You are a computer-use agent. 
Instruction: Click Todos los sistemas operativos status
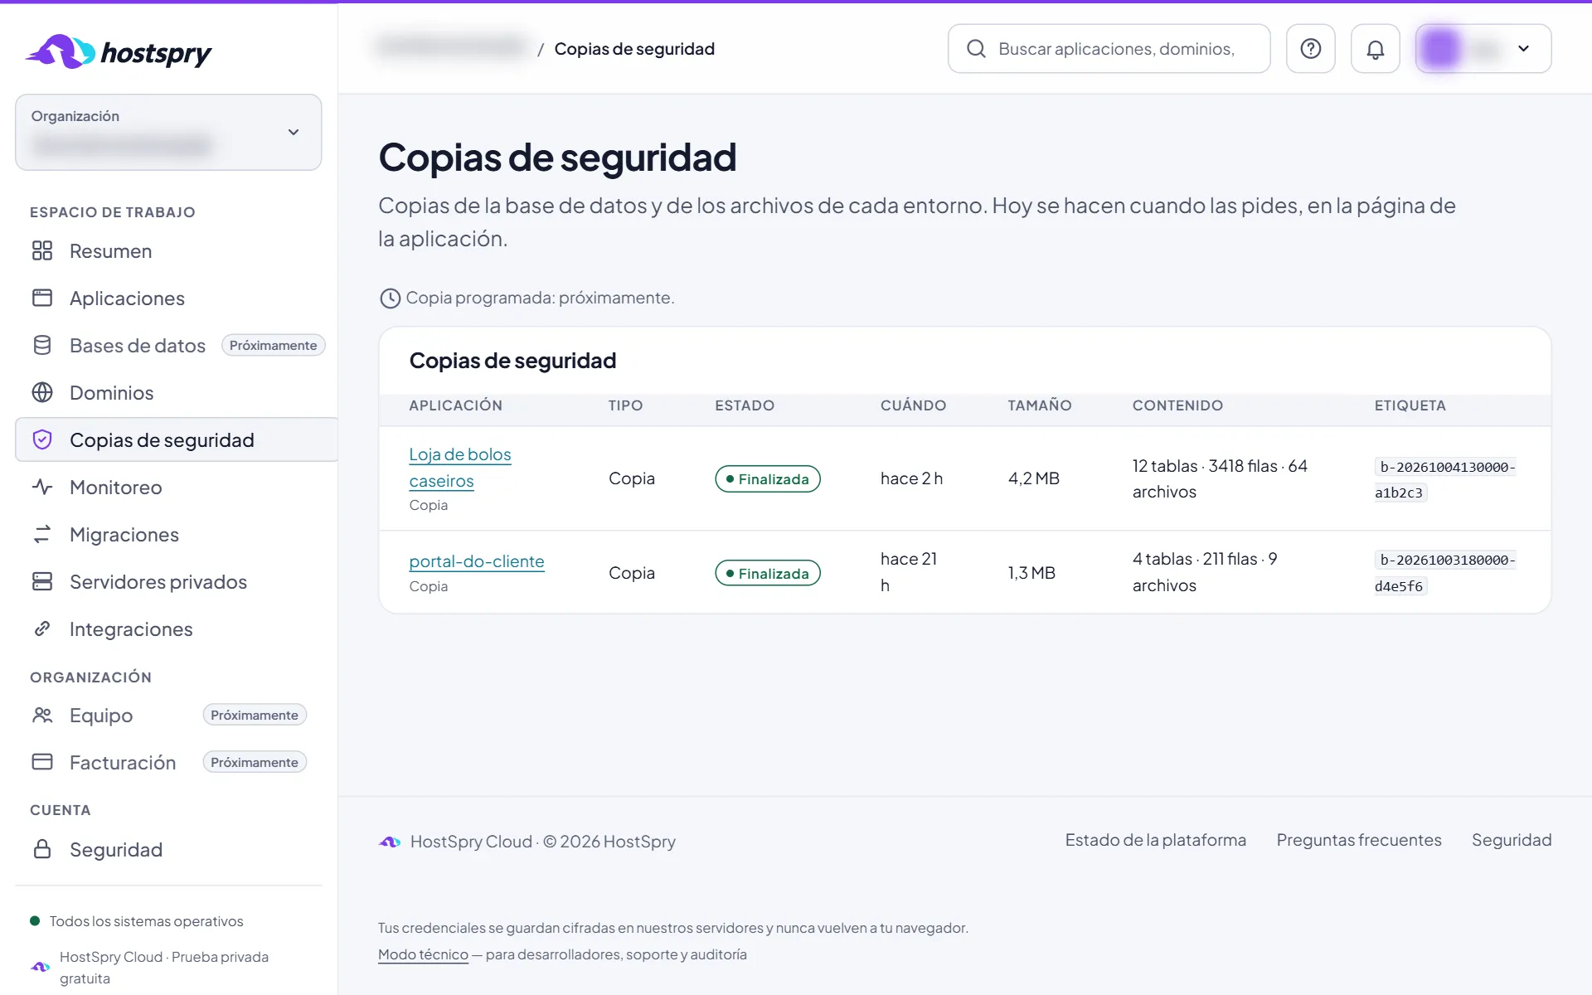[x=137, y=921]
